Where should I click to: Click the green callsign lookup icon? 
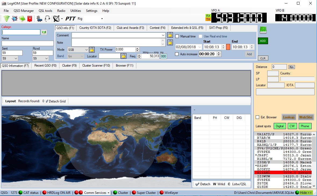44,32
